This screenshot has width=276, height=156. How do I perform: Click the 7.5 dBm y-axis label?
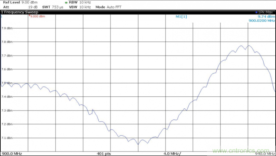pos(7,83)
